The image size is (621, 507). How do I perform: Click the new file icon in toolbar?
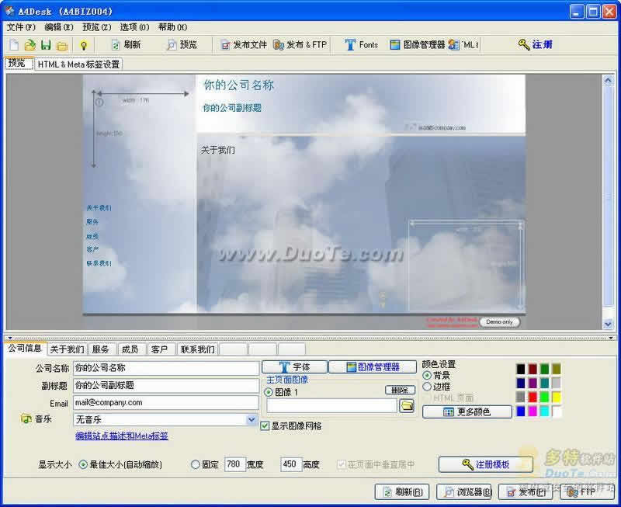pyautogui.click(x=14, y=45)
